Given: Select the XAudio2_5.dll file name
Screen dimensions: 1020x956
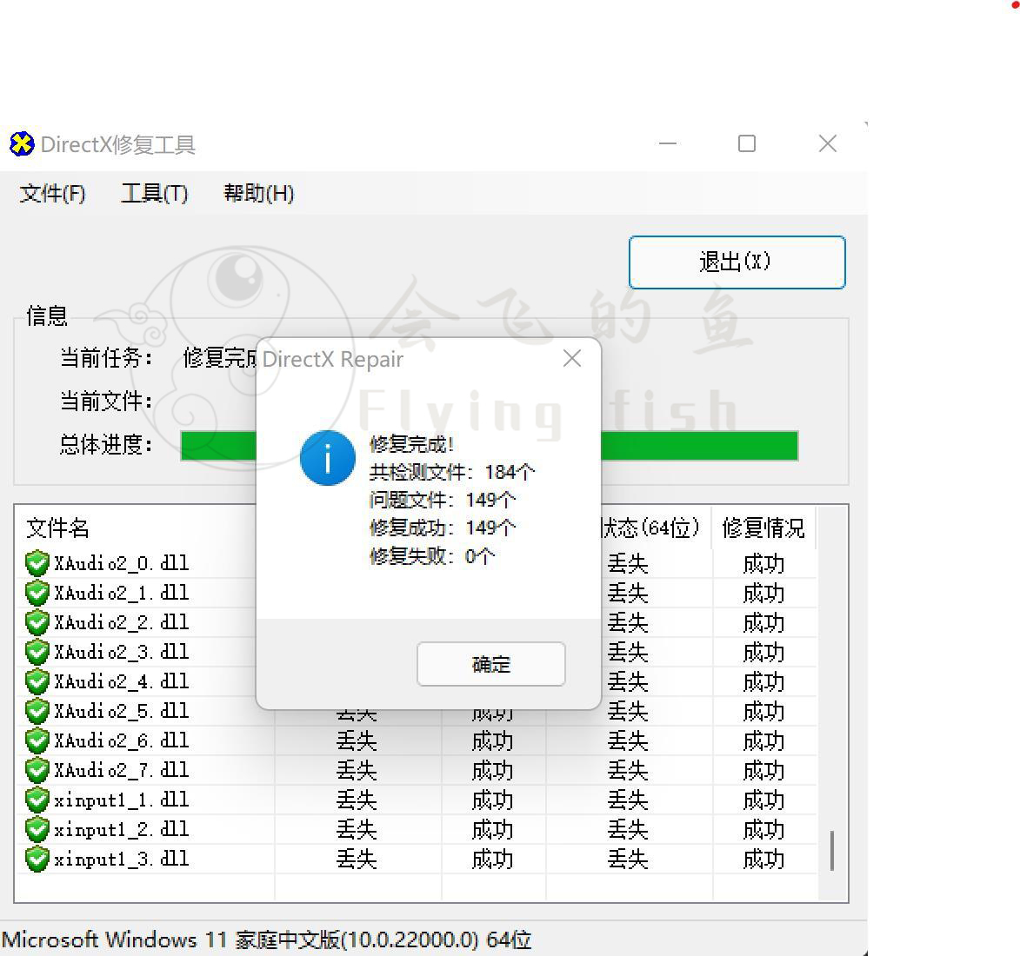Looking at the screenshot, I should click(x=122, y=712).
